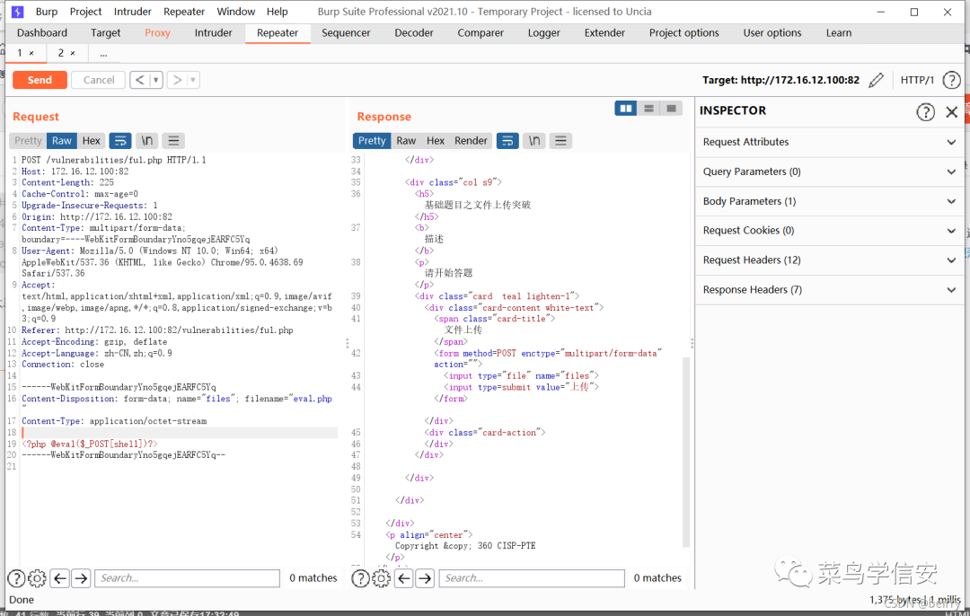The width and height of the screenshot is (970, 616).
Task: Open the Help menu
Action: coord(278,11)
